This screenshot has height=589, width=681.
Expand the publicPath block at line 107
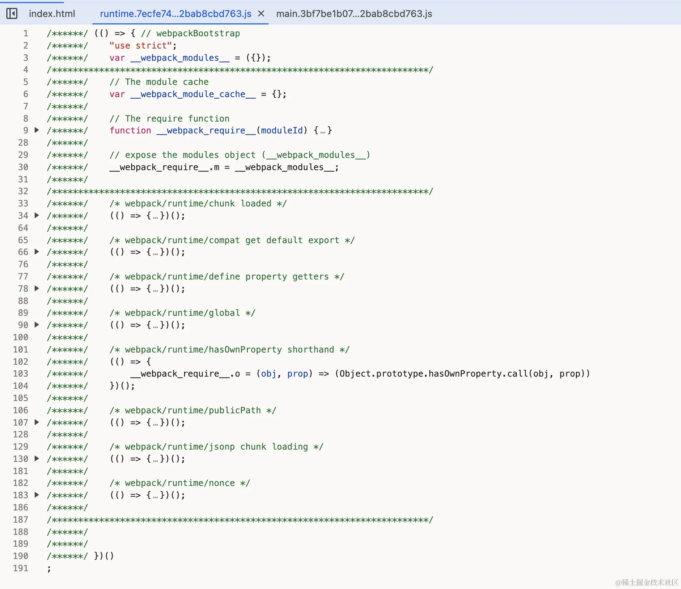point(37,422)
